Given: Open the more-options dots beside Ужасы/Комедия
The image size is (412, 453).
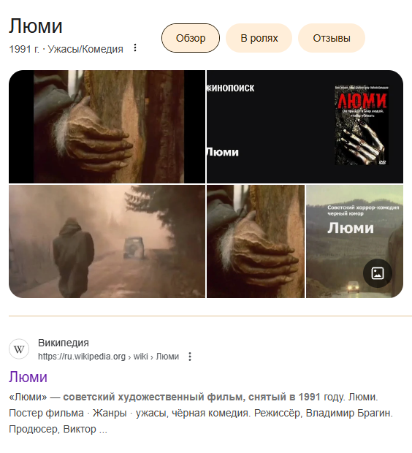Looking at the screenshot, I should coord(135,48).
